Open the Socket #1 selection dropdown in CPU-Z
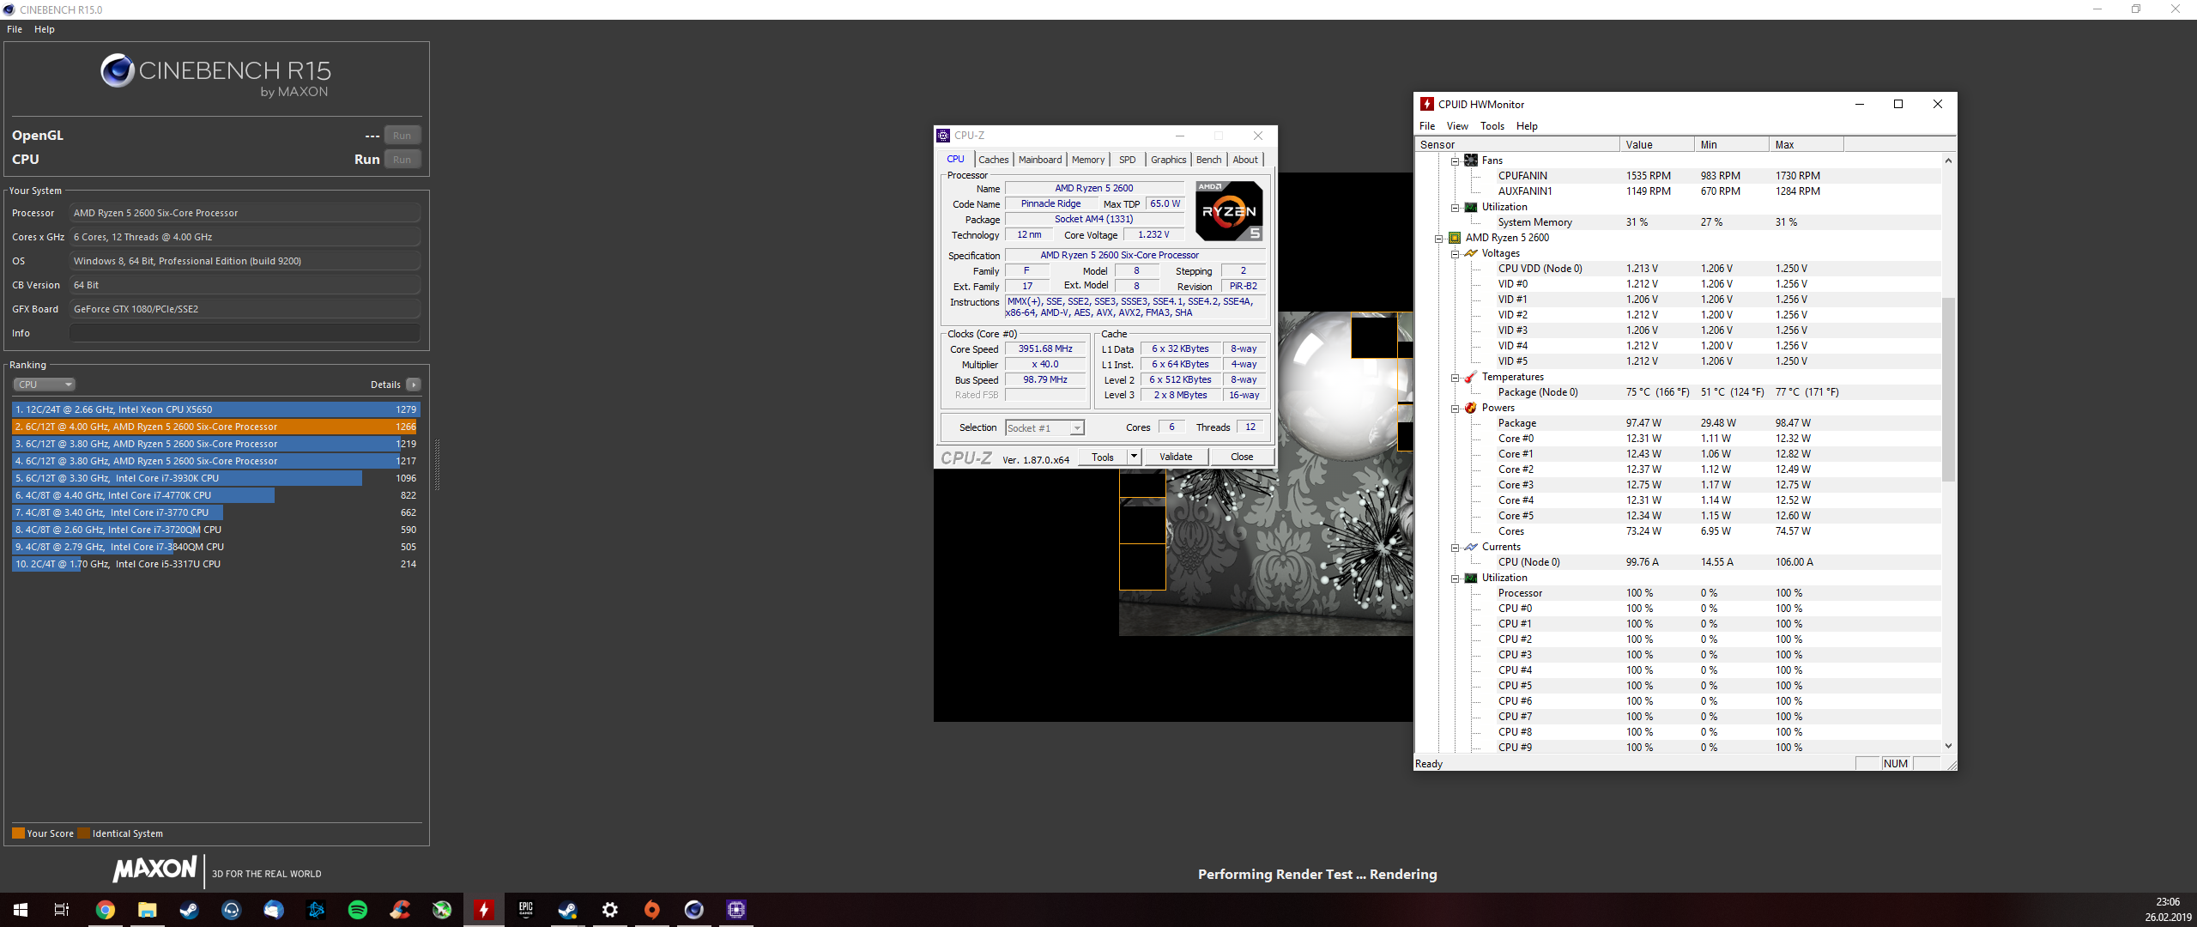This screenshot has width=2197, height=927. tap(1044, 427)
